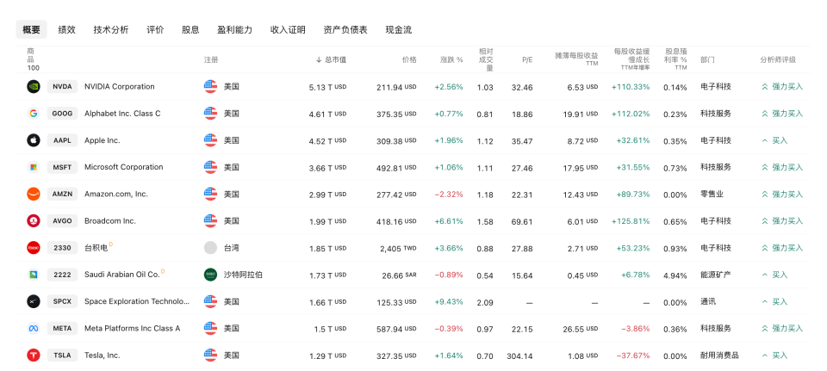Switch to the 绩效 tab
827x371 pixels.
(67, 29)
